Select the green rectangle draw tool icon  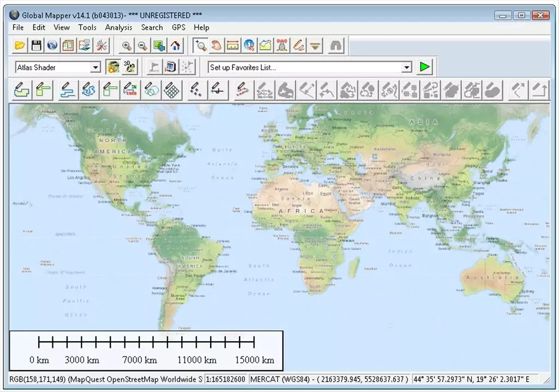[110, 90]
